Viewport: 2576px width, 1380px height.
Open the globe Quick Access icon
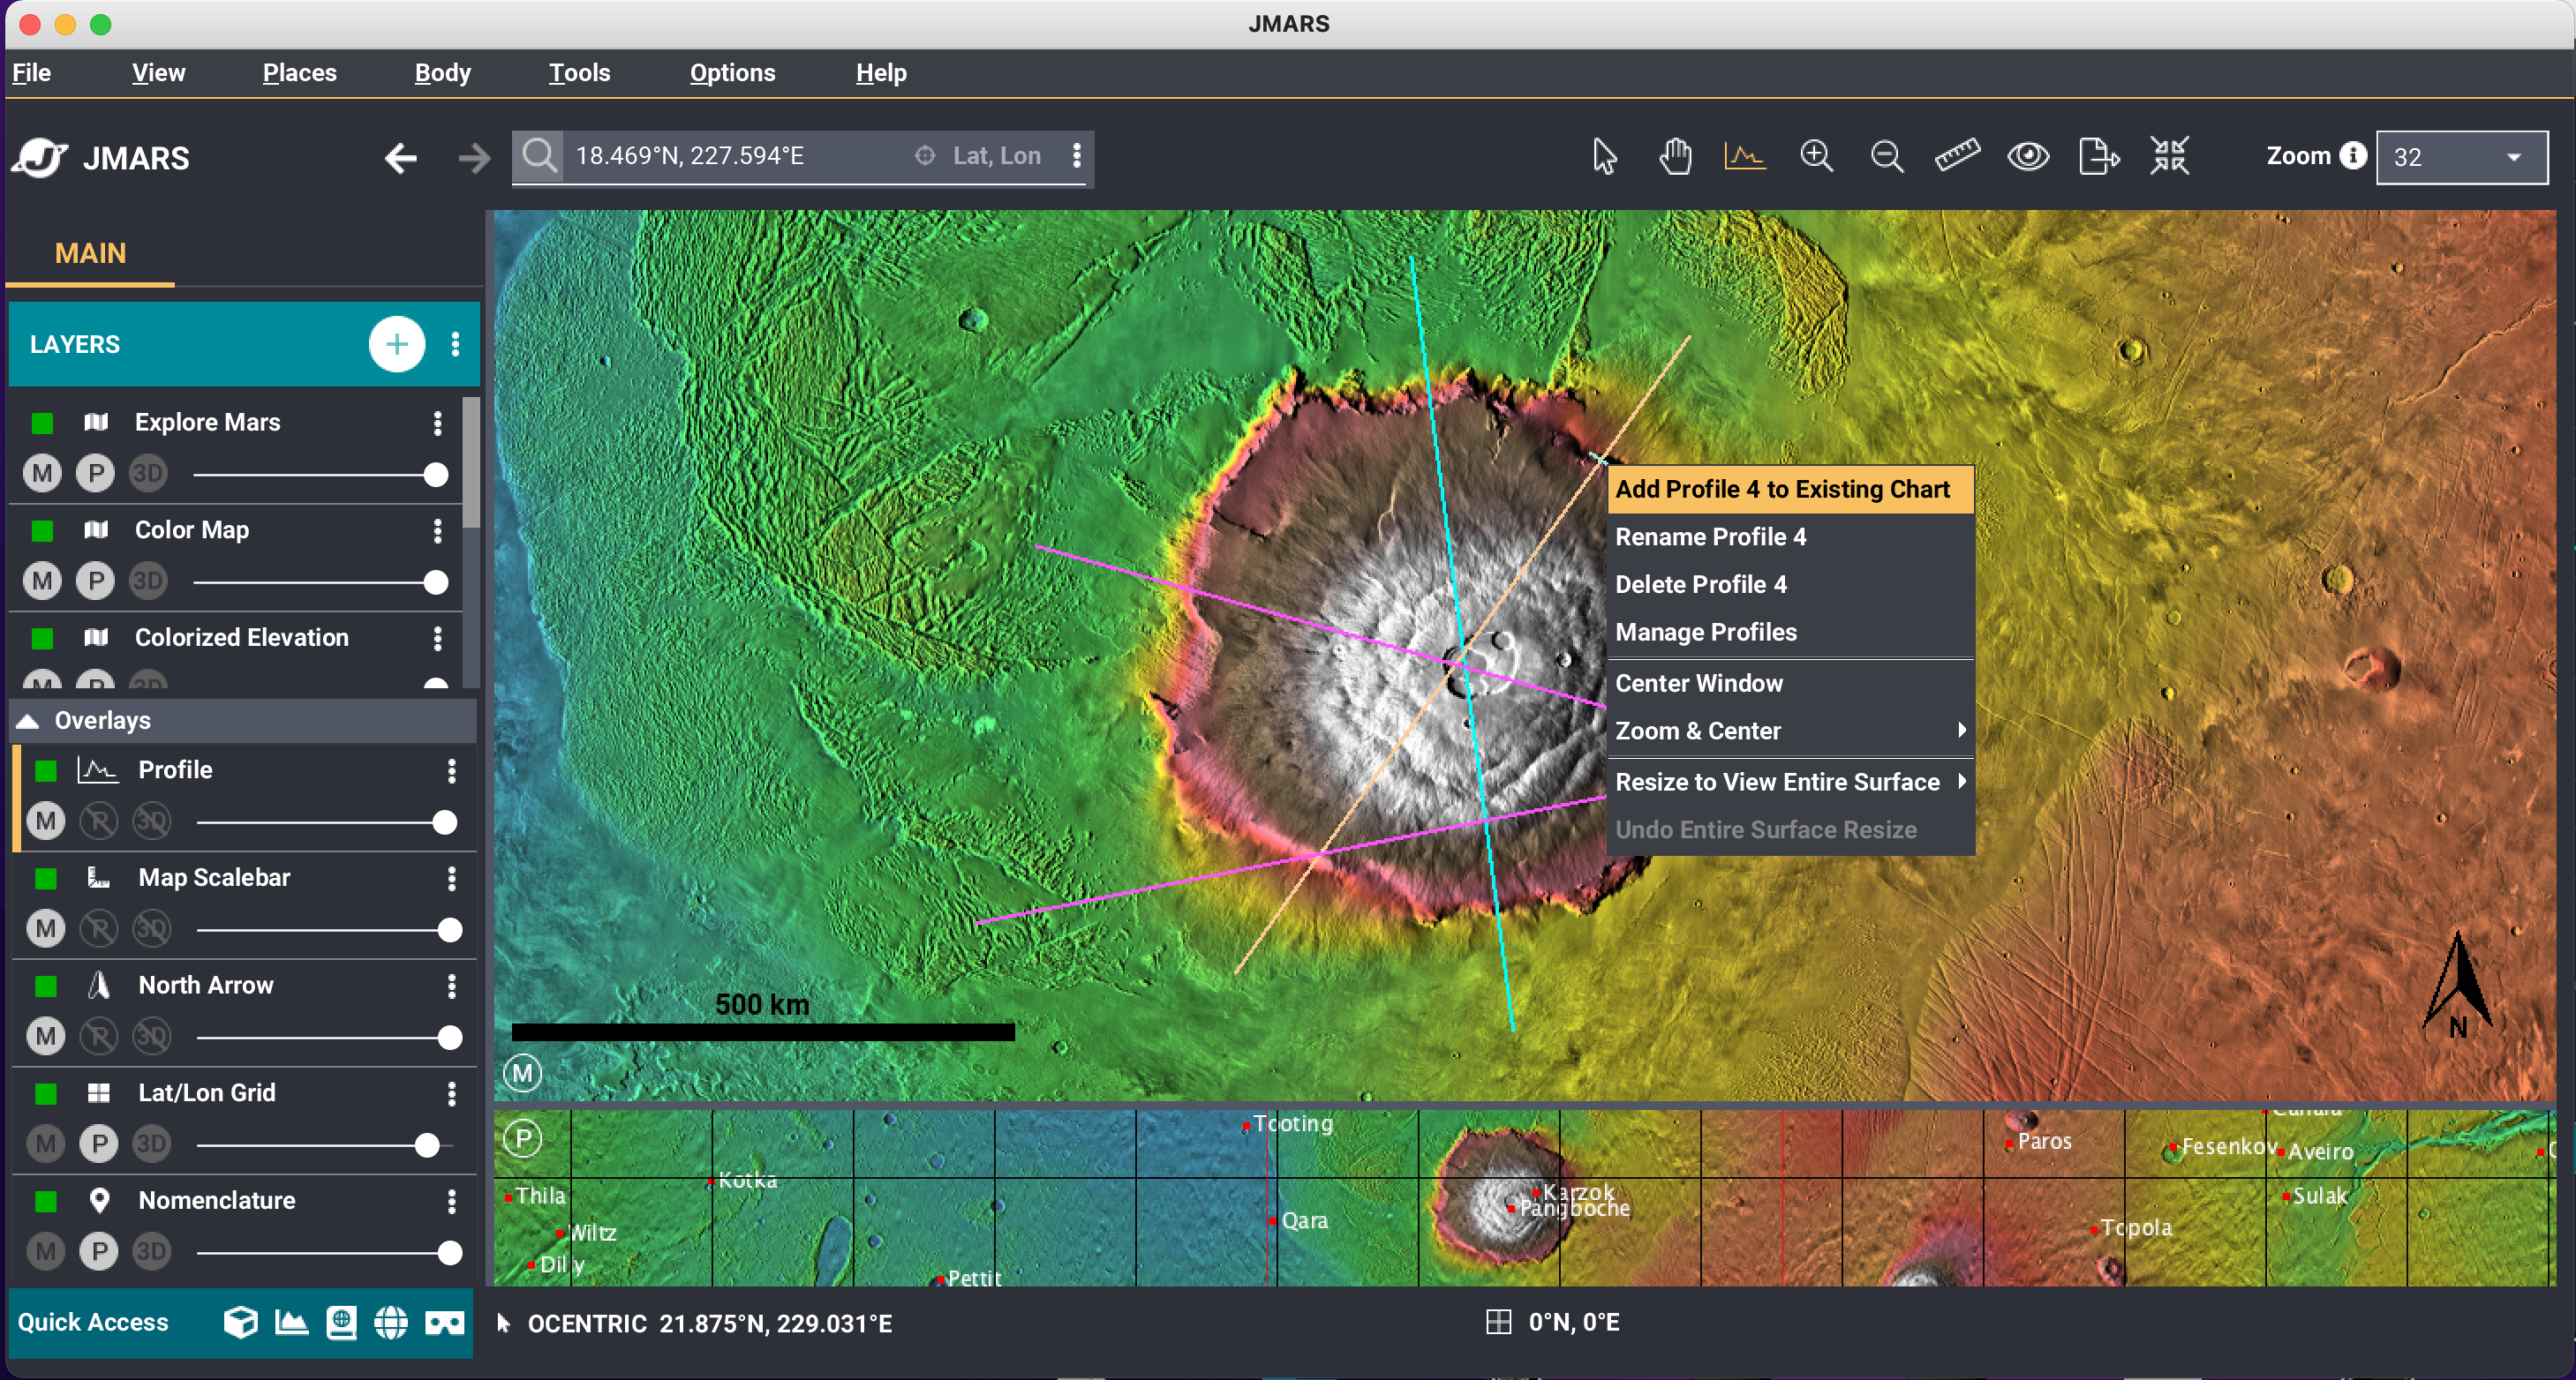tap(391, 1323)
